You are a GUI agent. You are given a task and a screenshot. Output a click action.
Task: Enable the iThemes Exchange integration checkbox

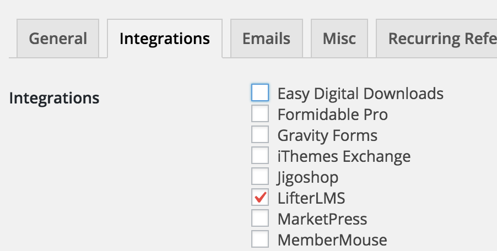click(260, 155)
